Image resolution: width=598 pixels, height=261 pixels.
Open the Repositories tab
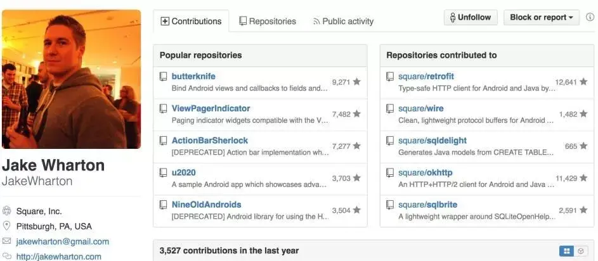tap(268, 22)
